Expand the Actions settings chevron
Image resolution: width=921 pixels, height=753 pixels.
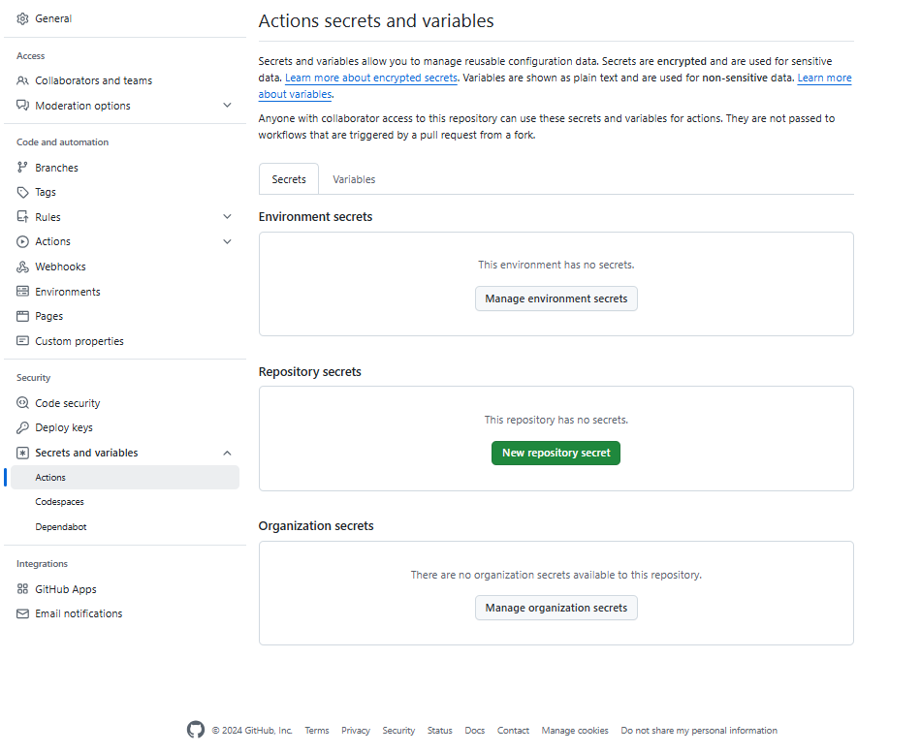(227, 241)
